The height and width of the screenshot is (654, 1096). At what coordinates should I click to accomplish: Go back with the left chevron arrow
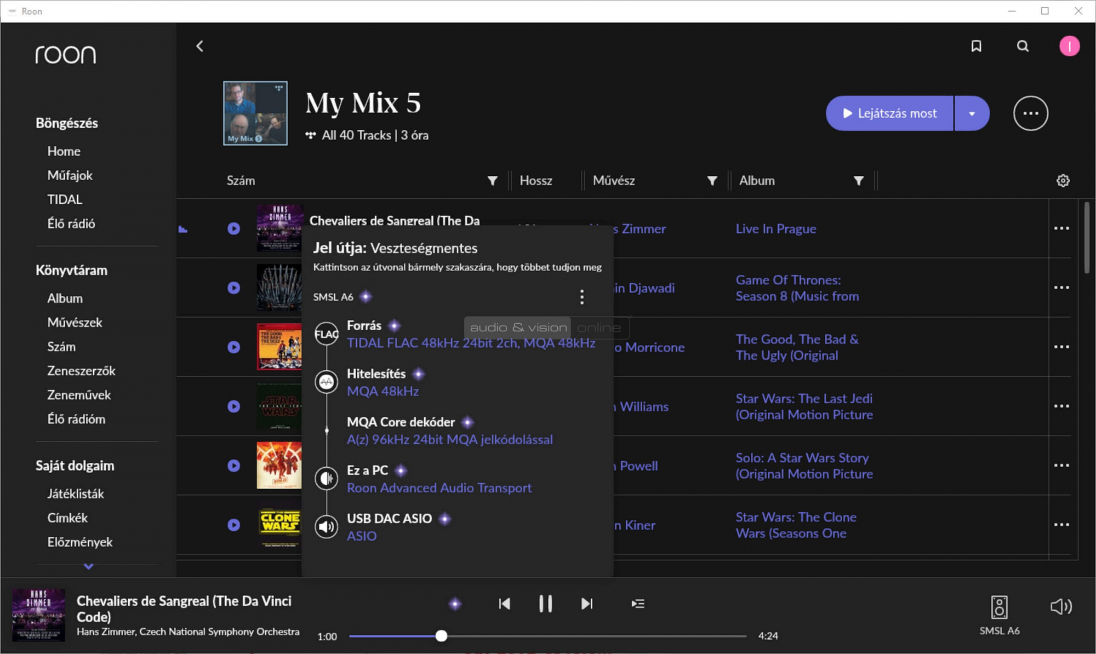tap(200, 46)
